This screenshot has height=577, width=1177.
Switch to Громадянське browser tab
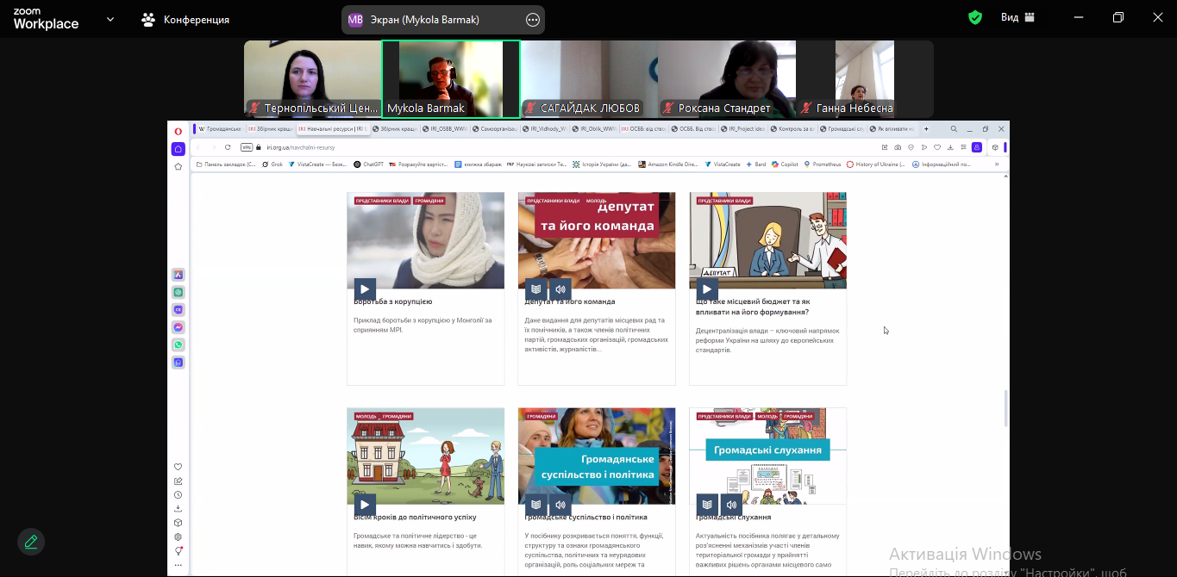pos(220,129)
